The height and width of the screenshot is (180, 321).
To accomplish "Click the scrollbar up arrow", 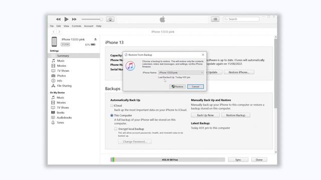I will [x=275, y=37].
